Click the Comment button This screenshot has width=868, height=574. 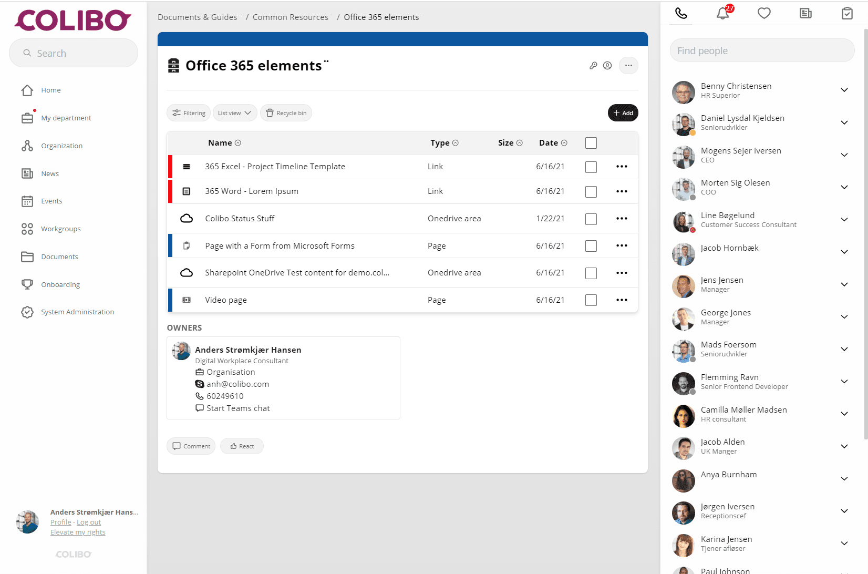[191, 446]
